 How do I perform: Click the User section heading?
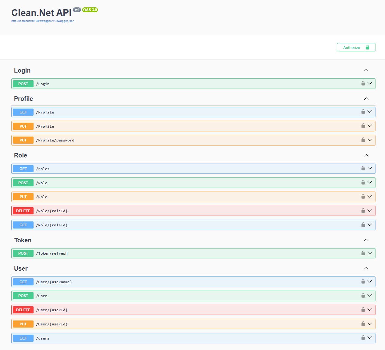pyautogui.click(x=21, y=268)
